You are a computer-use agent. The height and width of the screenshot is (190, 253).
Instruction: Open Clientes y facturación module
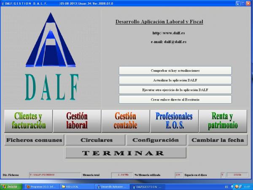pyautogui.click(x=28, y=121)
